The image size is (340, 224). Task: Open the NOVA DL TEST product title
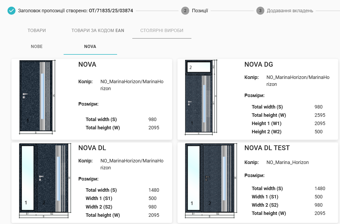click(267, 148)
